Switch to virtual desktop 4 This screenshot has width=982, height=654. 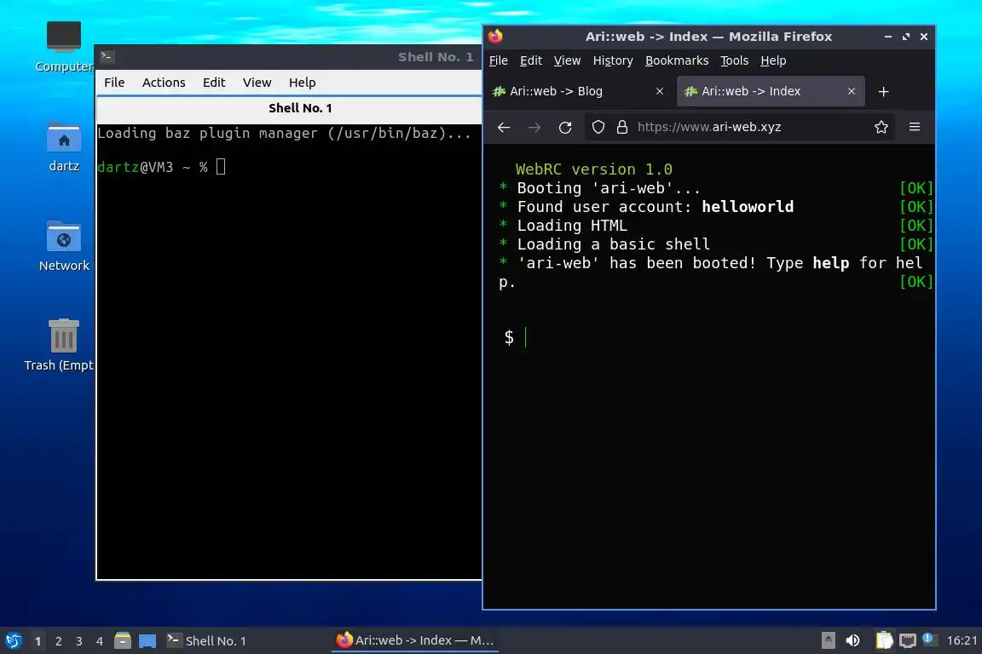100,641
